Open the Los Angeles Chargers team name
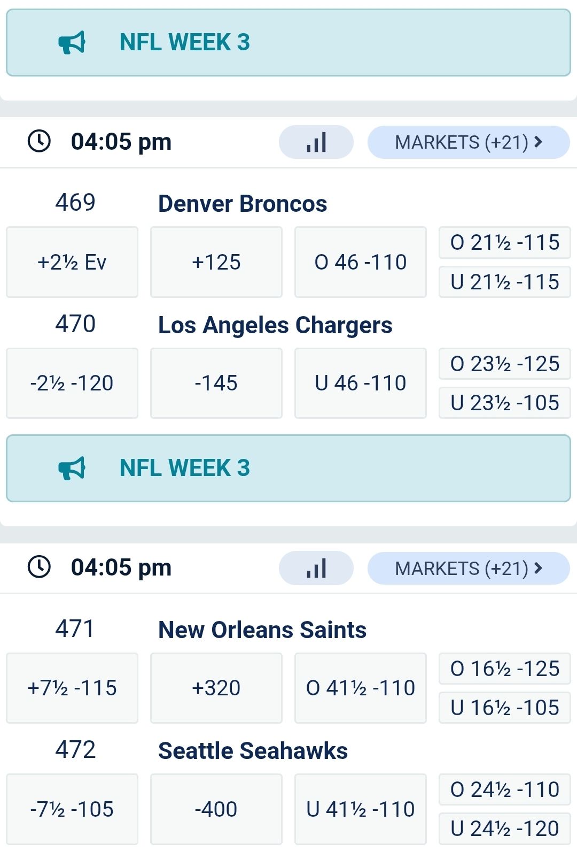 point(275,325)
